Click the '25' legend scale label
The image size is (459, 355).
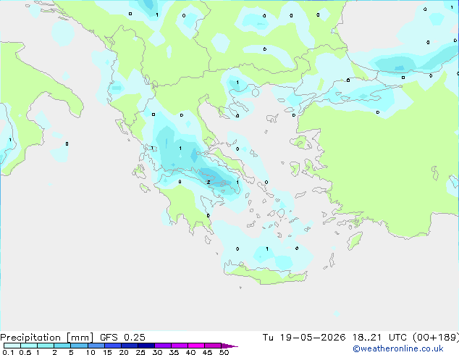click(x=140, y=352)
